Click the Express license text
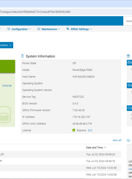This screenshot has height=179, width=132. [81, 130]
